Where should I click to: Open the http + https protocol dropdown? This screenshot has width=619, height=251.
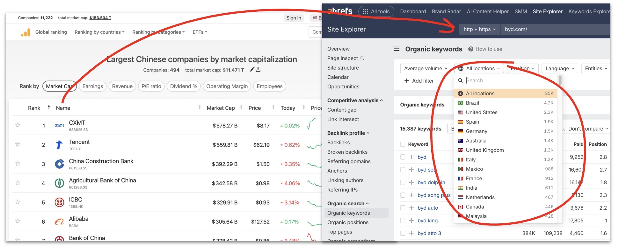[480, 29]
